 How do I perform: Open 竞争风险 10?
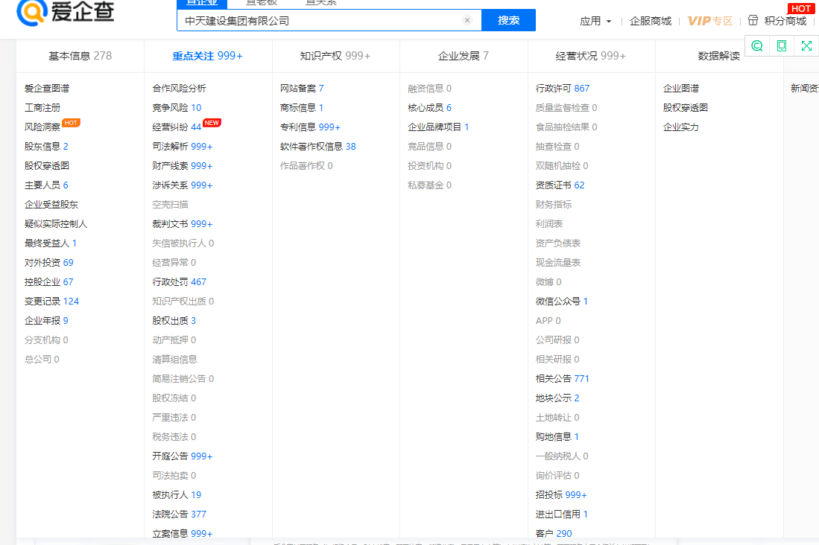[x=177, y=107]
